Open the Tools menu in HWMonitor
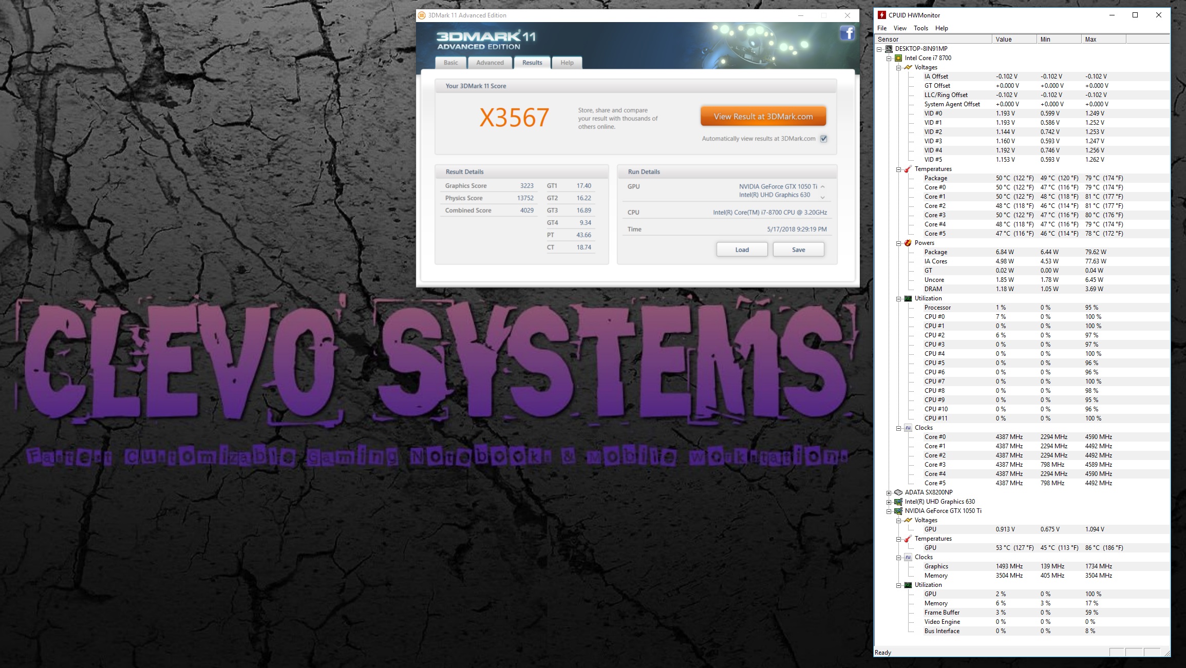 (x=921, y=28)
